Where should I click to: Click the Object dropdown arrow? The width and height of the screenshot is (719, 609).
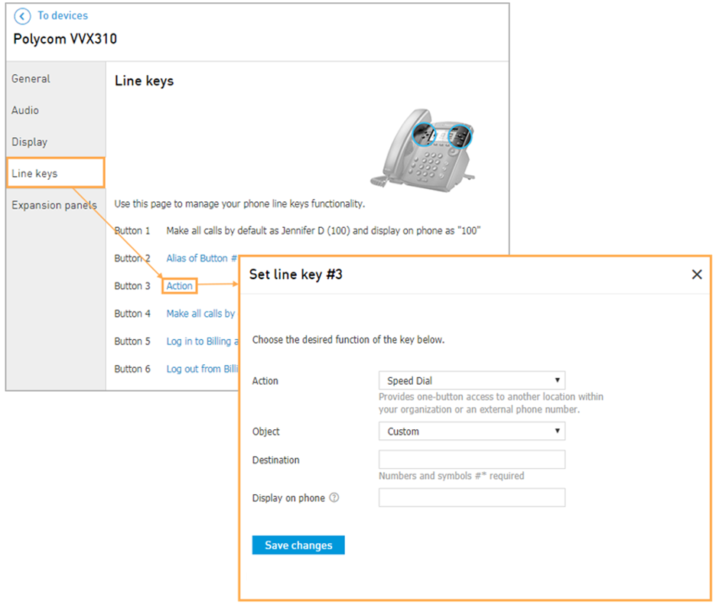pyautogui.click(x=557, y=431)
